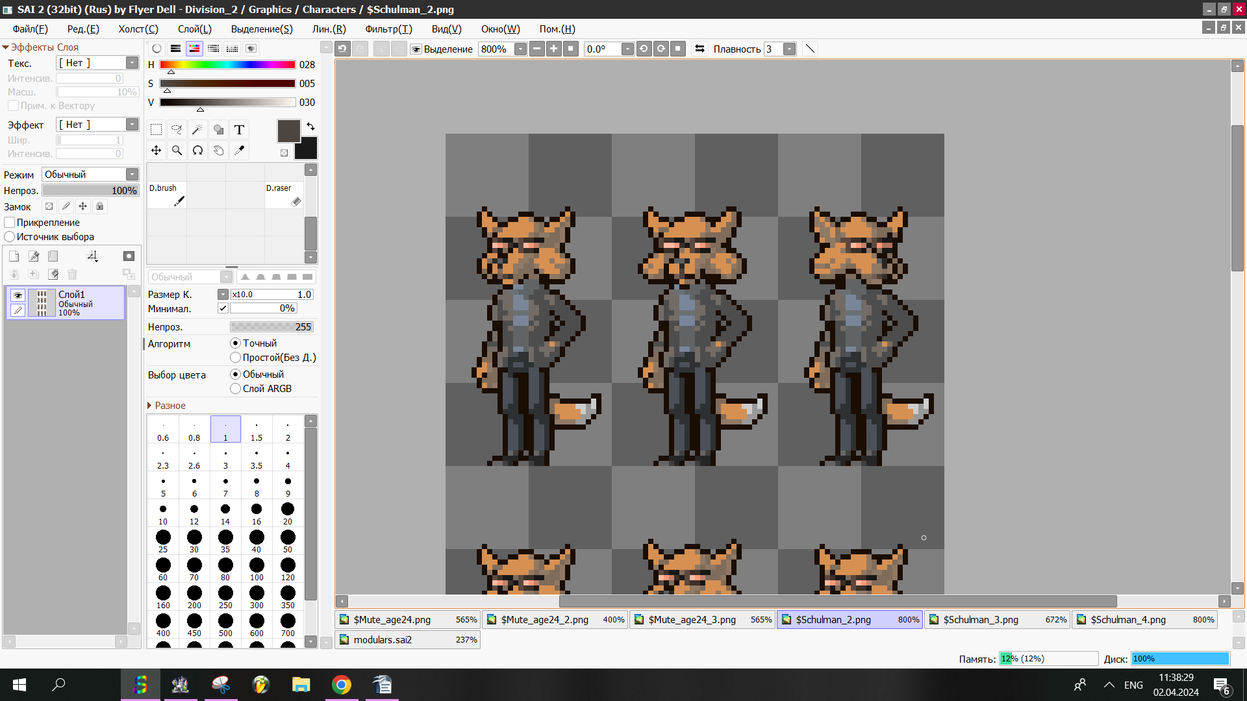Select the Zoom magnifier tool
The width and height of the screenshot is (1247, 701).
pos(177,151)
